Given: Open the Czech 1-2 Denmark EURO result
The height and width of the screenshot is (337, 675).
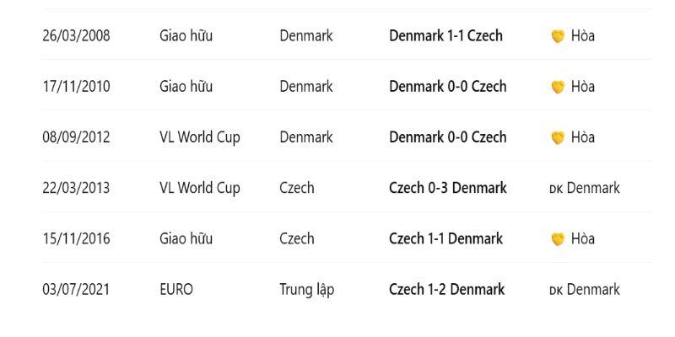Looking at the screenshot, I should coord(446,290).
